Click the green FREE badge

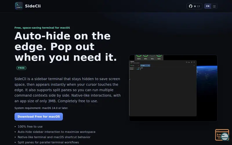(x=21, y=68)
